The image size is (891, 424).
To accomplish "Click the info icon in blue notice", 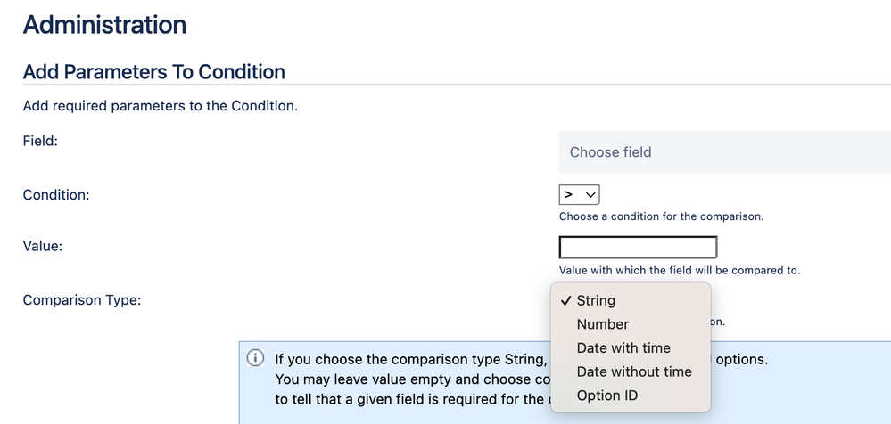I will [x=255, y=358].
